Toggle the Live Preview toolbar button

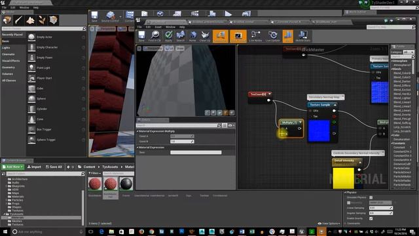click(238, 36)
